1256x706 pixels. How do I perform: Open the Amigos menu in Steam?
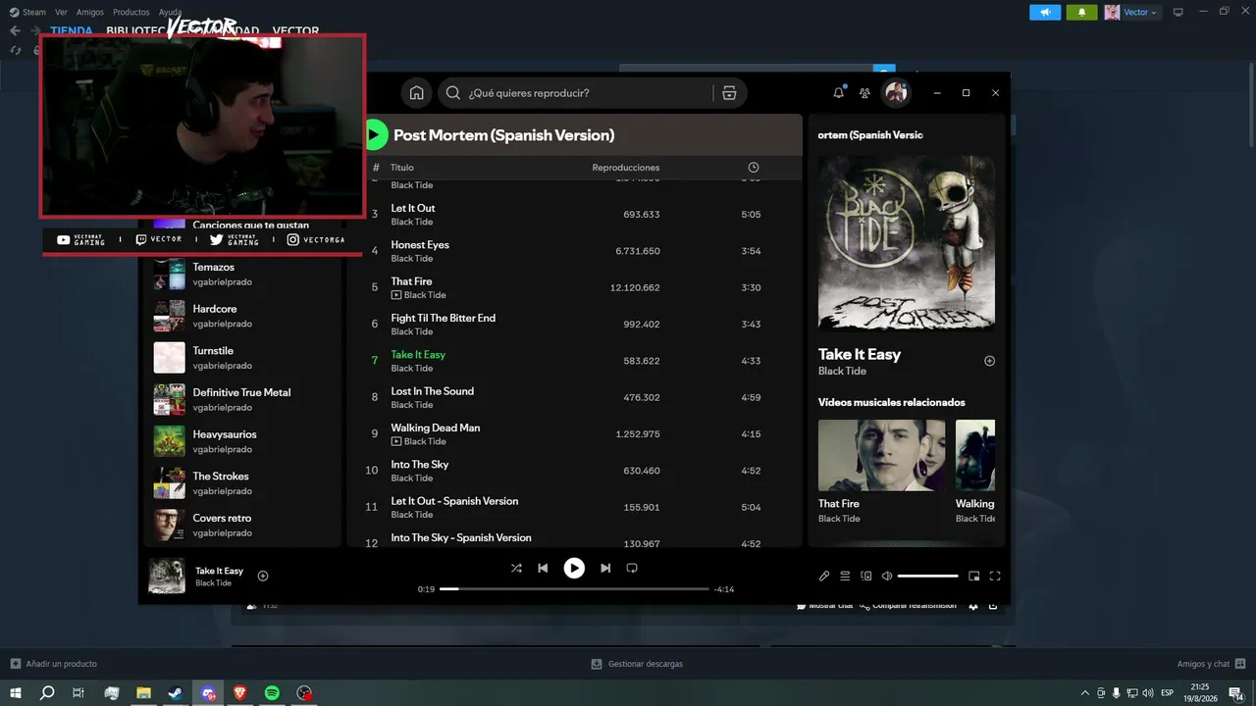tap(90, 12)
